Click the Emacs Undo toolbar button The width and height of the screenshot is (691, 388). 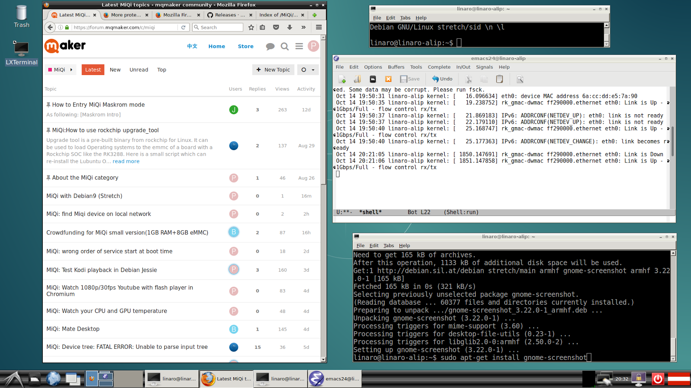(x=442, y=79)
